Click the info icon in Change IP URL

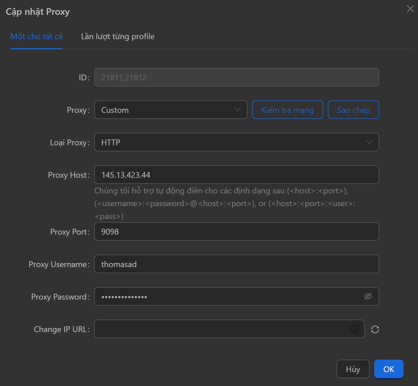[x=354, y=329]
